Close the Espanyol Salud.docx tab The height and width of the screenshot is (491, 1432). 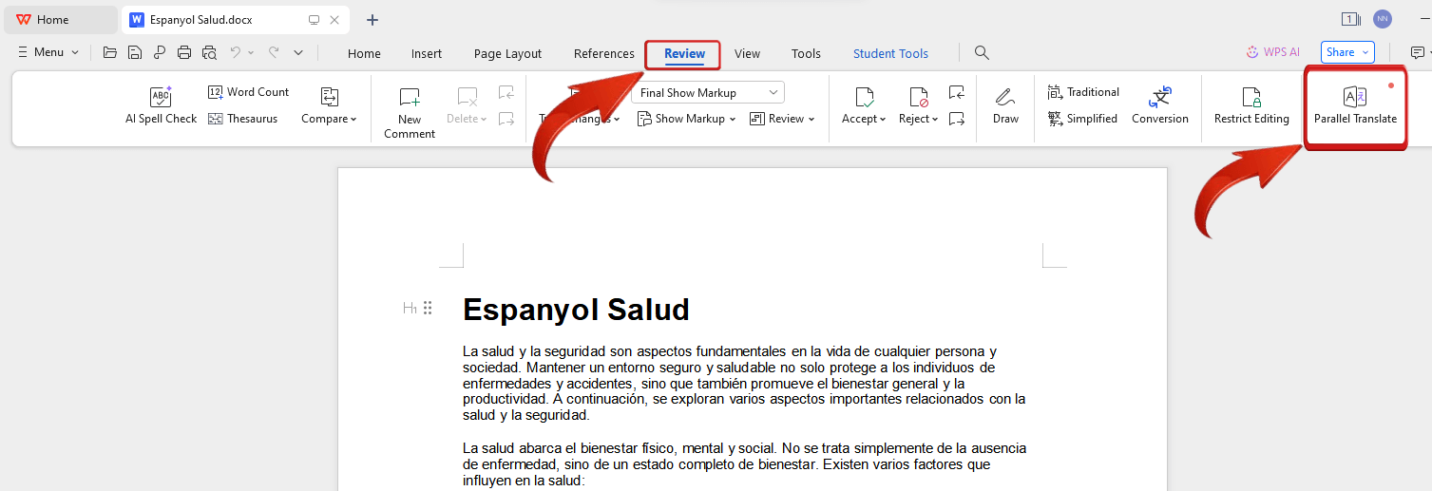click(334, 20)
